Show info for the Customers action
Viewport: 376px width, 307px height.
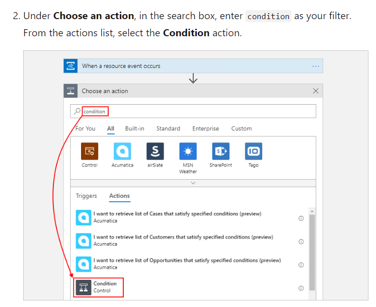pos(301,242)
